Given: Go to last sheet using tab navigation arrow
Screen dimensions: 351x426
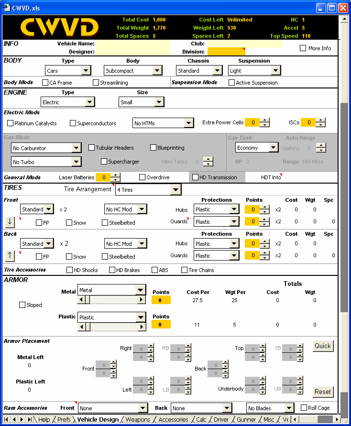Looking at the screenshot, I should click(30, 420).
